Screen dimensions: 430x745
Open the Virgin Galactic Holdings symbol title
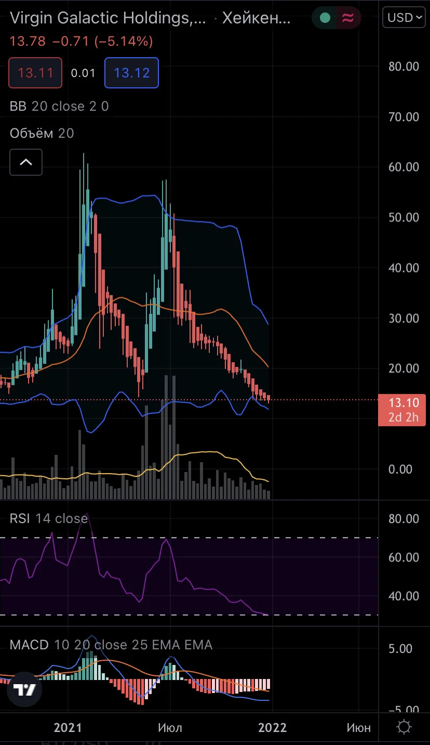click(109, 18)
